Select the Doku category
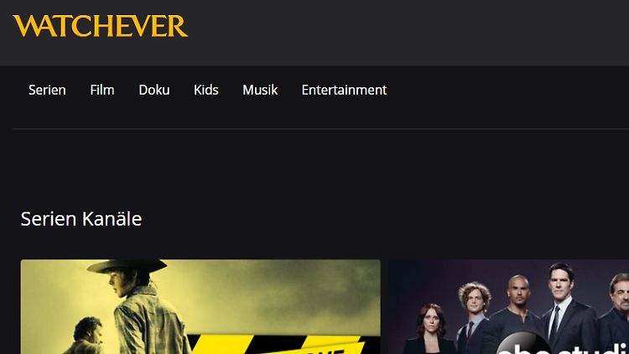This screenshot has height=354, width=629. 154,90
